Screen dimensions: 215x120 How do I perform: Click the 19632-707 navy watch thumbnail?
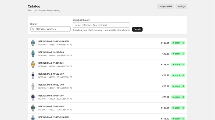click(x=33, y=75)
